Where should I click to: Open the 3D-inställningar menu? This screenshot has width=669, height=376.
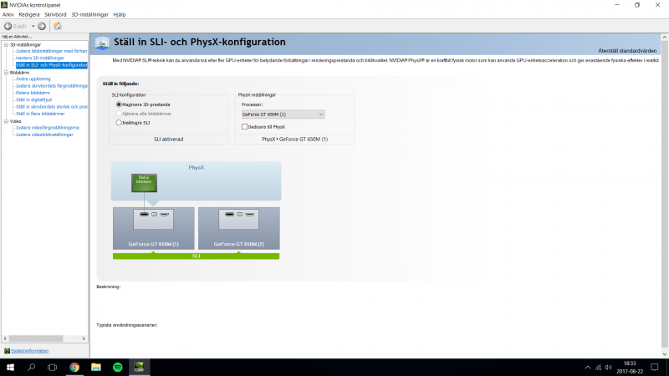[89, 14]
